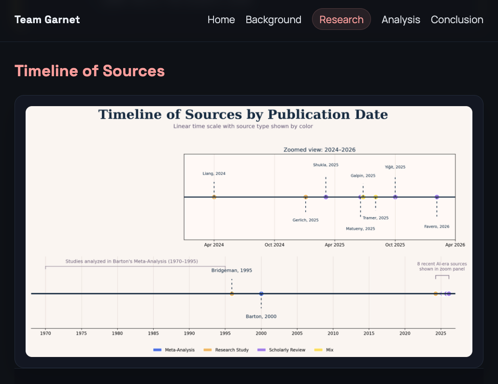
Task: Click the 1970 axis tick label
Action: click(x=45, y=333)
